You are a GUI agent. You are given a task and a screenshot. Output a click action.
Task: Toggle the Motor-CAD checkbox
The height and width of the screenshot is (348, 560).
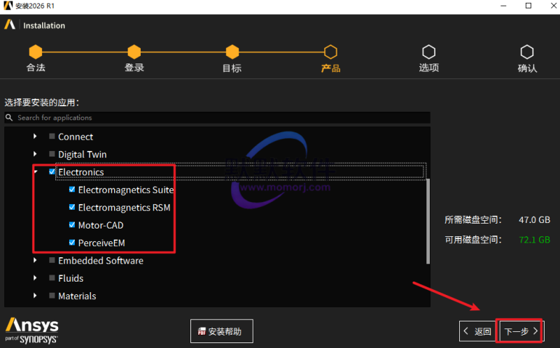coord(73,225)
